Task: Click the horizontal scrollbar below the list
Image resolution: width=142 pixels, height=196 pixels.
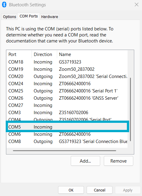Action: click(x=64, y=151)
